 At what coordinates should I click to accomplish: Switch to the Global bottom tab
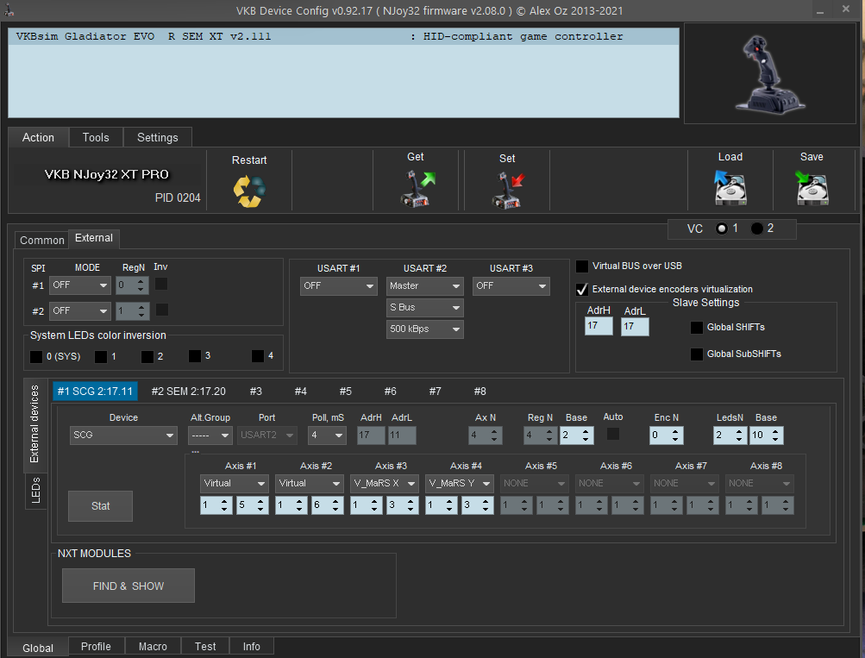click(38, 648)
